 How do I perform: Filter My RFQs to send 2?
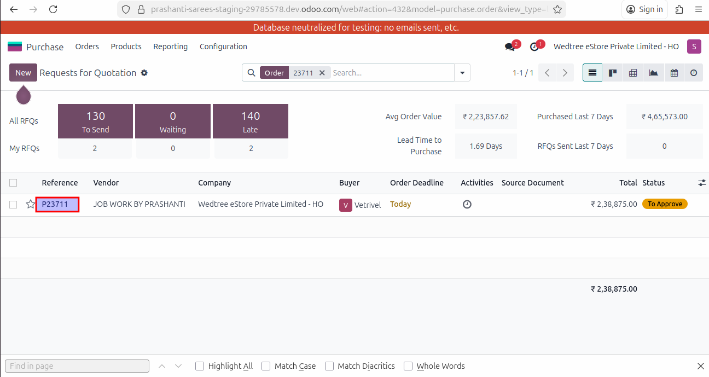point(95,148)
